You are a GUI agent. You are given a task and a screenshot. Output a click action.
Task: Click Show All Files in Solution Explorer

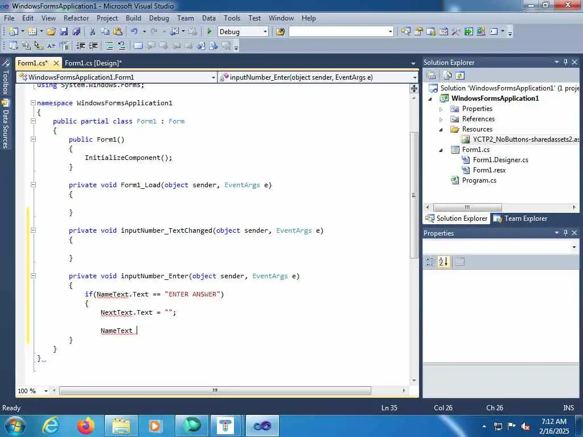tap(447, 76)
